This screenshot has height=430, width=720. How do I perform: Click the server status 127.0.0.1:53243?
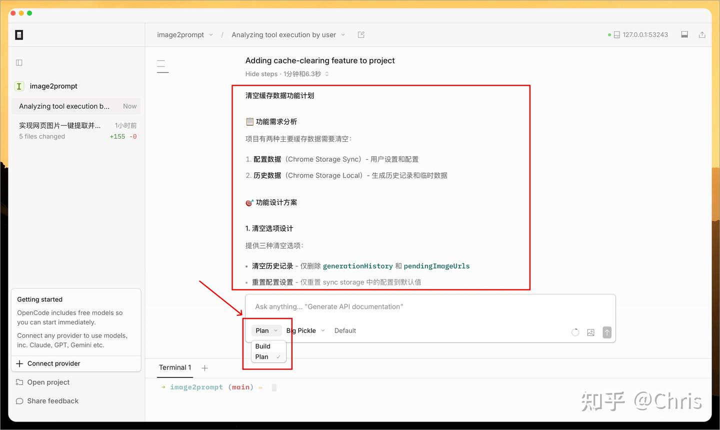point(638,35)
